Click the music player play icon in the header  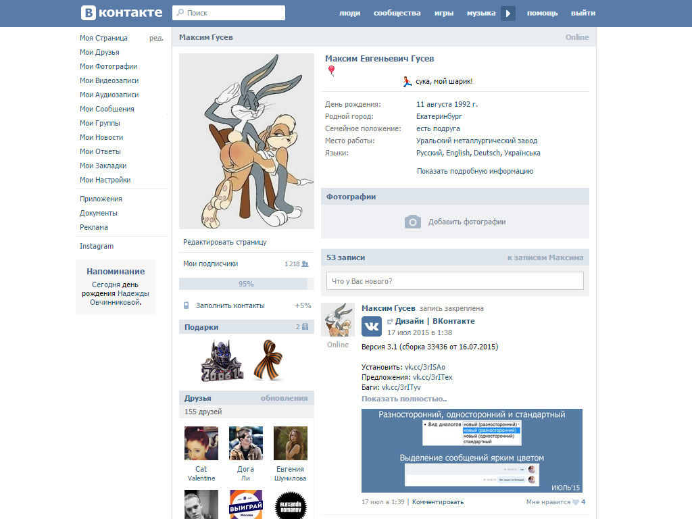(508, 14)
